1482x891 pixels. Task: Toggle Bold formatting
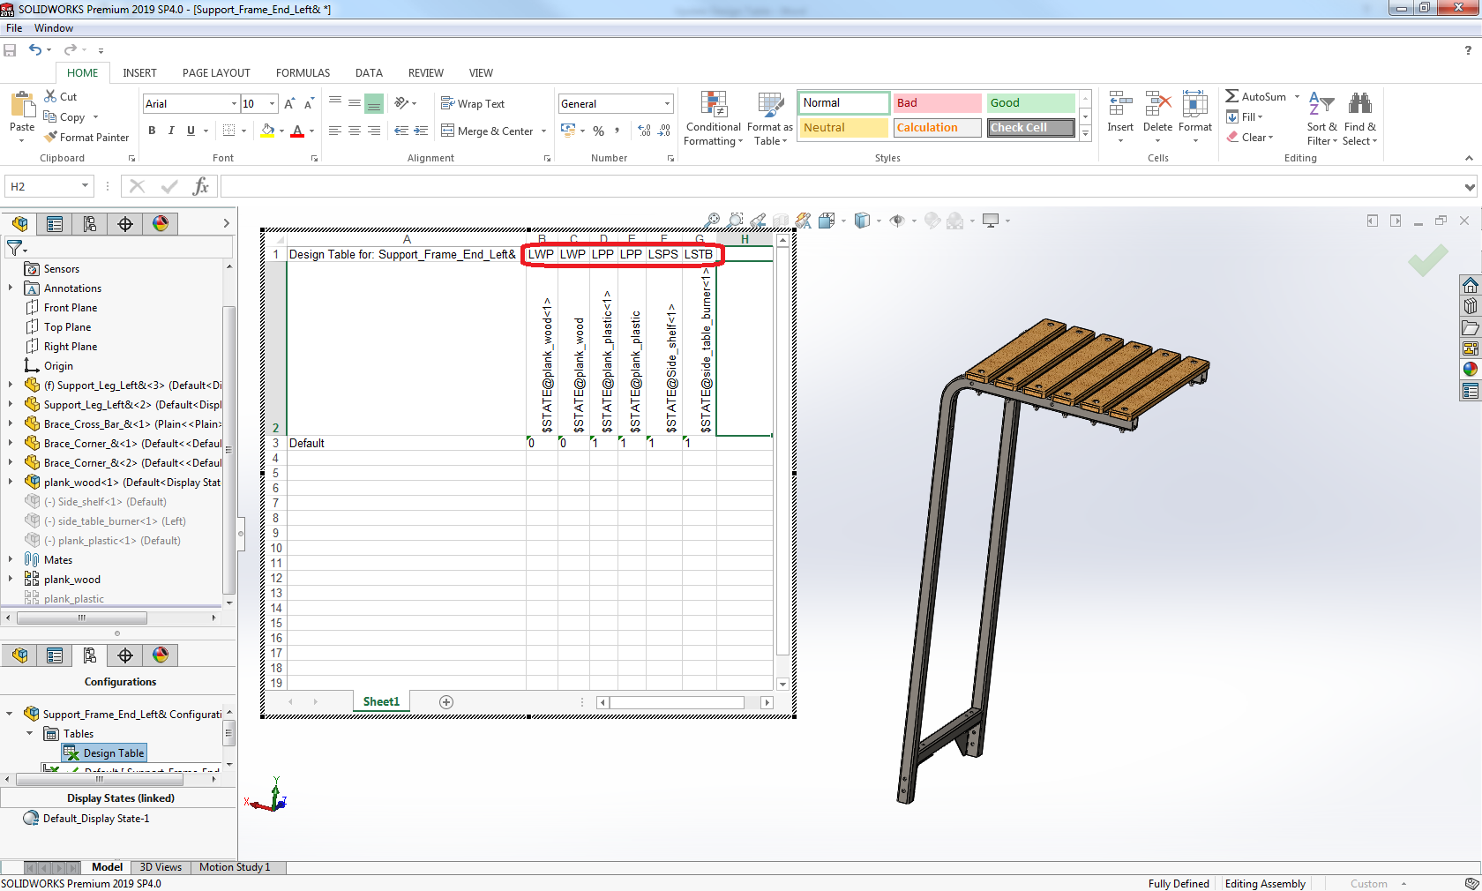152,131
